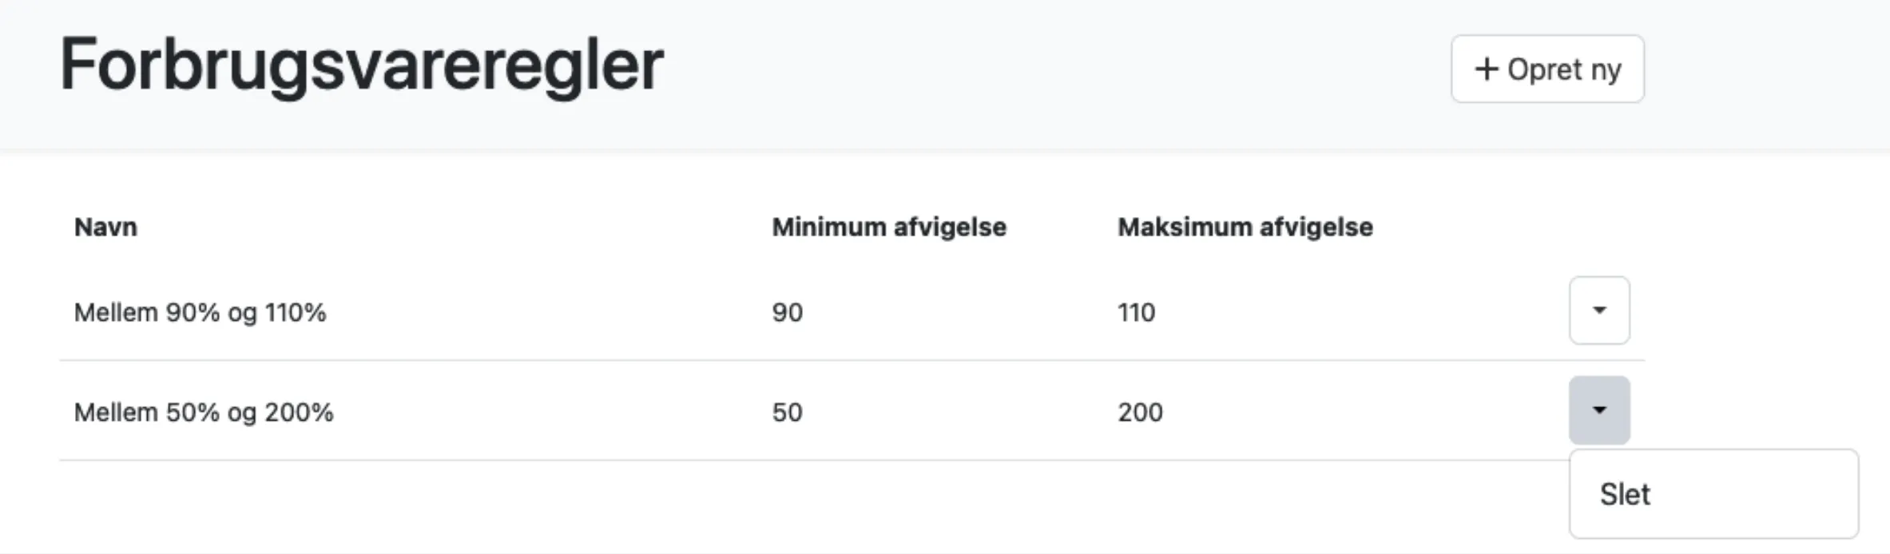Click the plus icon on Opret ny button
Screen dimensions: 1890x554
point(1487,69)
